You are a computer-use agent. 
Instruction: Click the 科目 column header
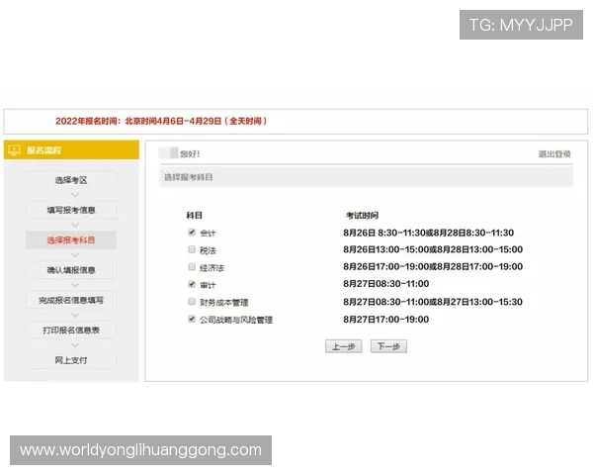coord(195,215)
